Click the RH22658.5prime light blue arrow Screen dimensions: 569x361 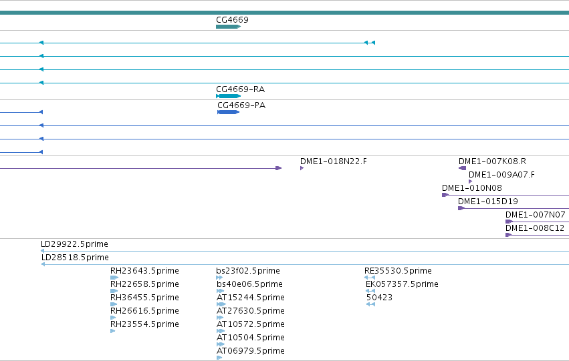click(114, 291)
